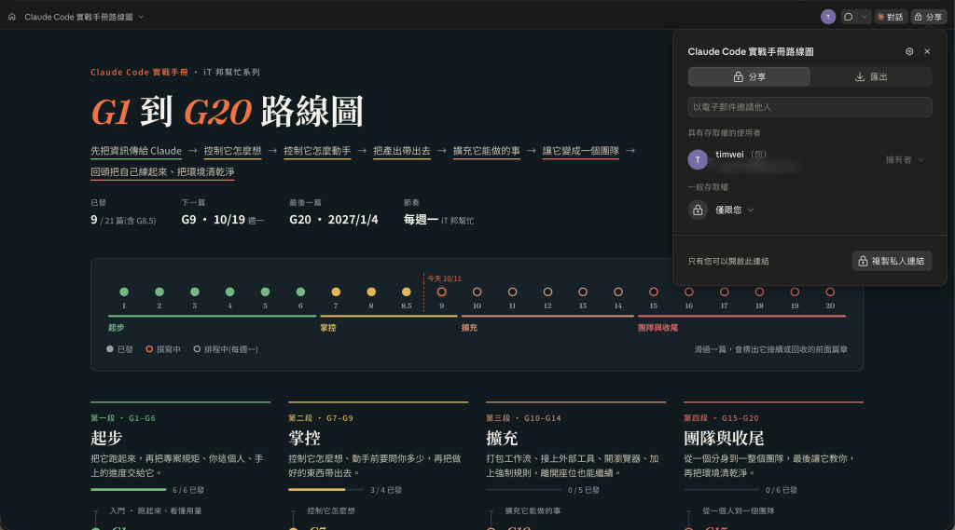Follow the 把產出帶出去 link
This screenshot has width=955, height=530.
coord(402,151)
